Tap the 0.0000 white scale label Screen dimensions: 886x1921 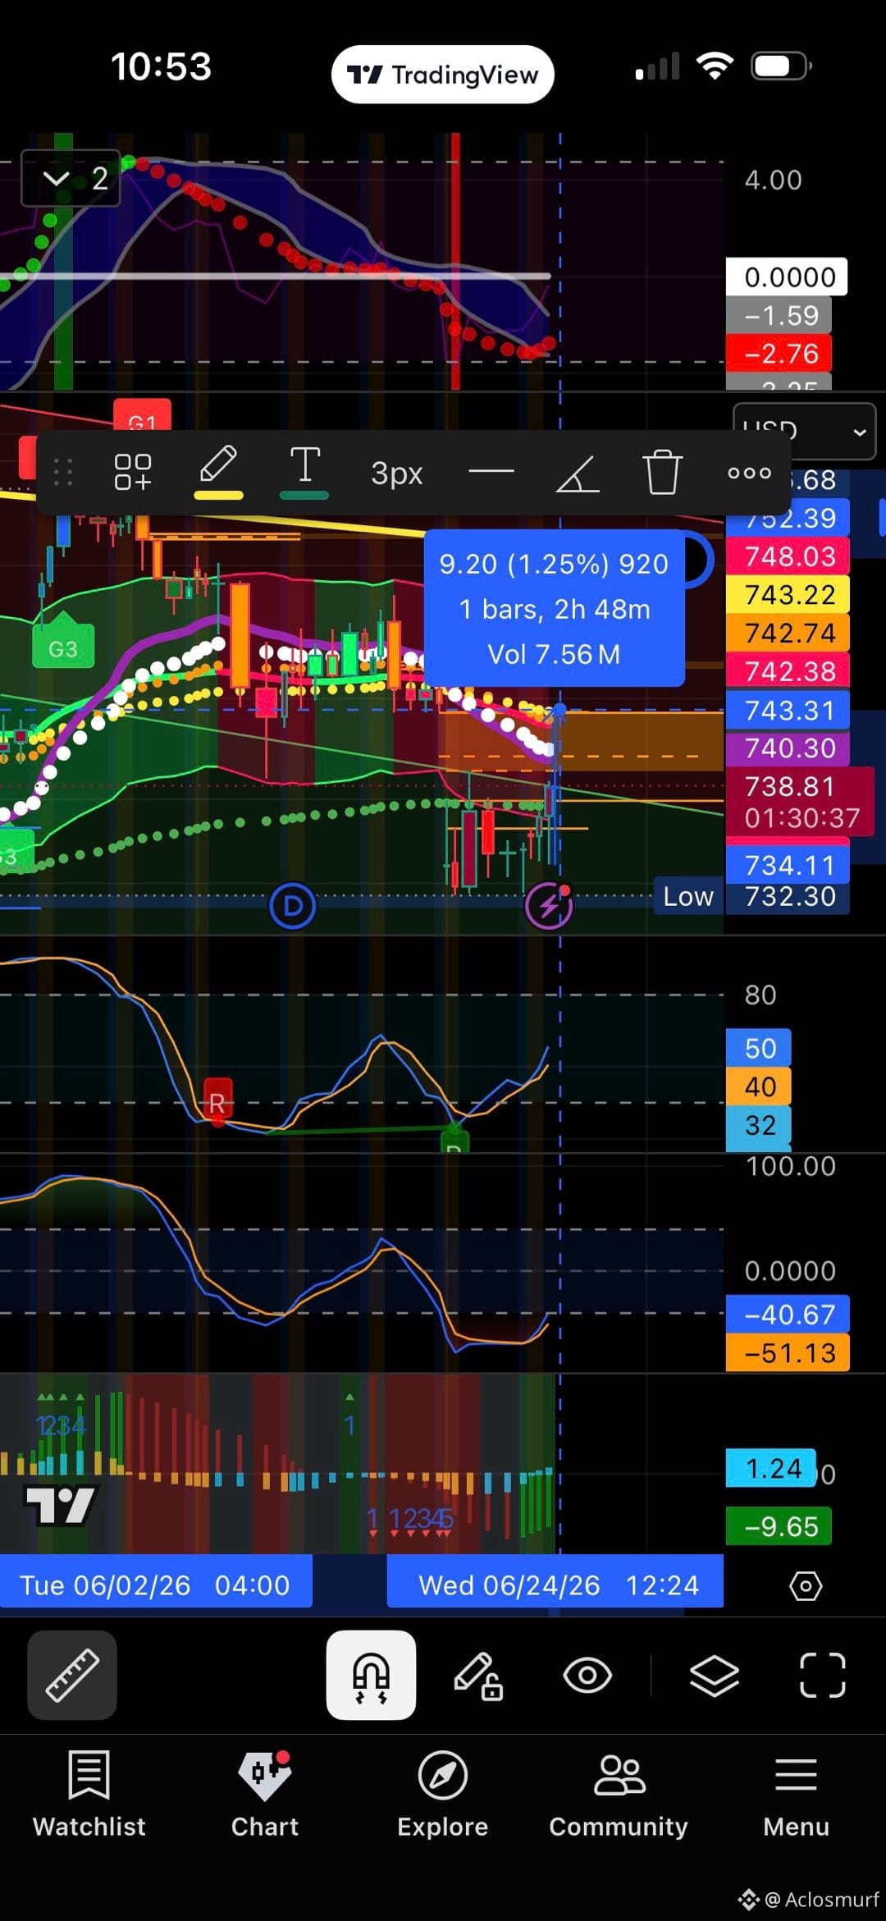787,277
